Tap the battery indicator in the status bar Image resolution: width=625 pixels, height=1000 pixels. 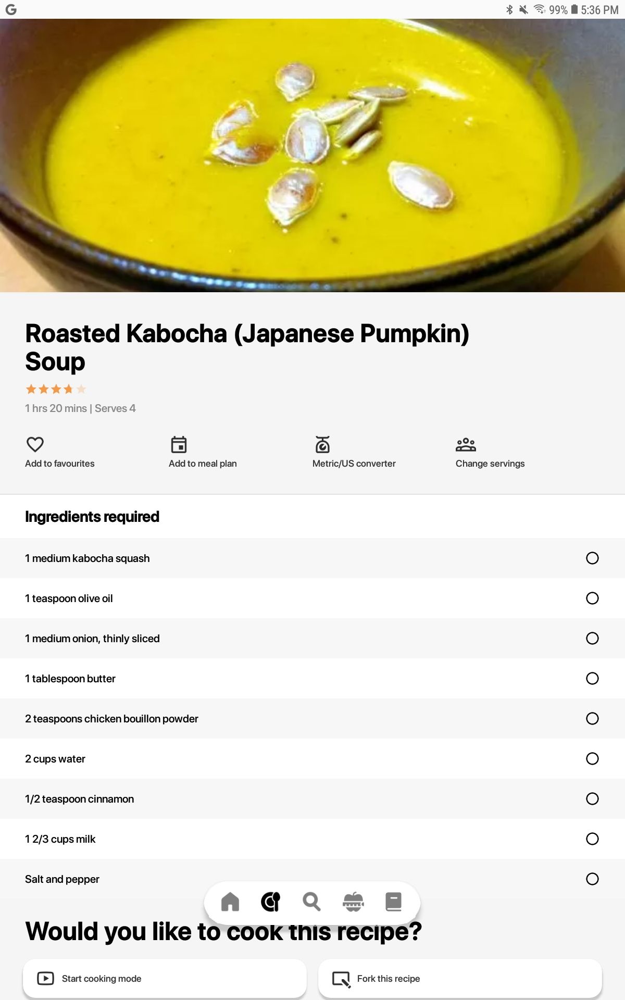[574, 9]
